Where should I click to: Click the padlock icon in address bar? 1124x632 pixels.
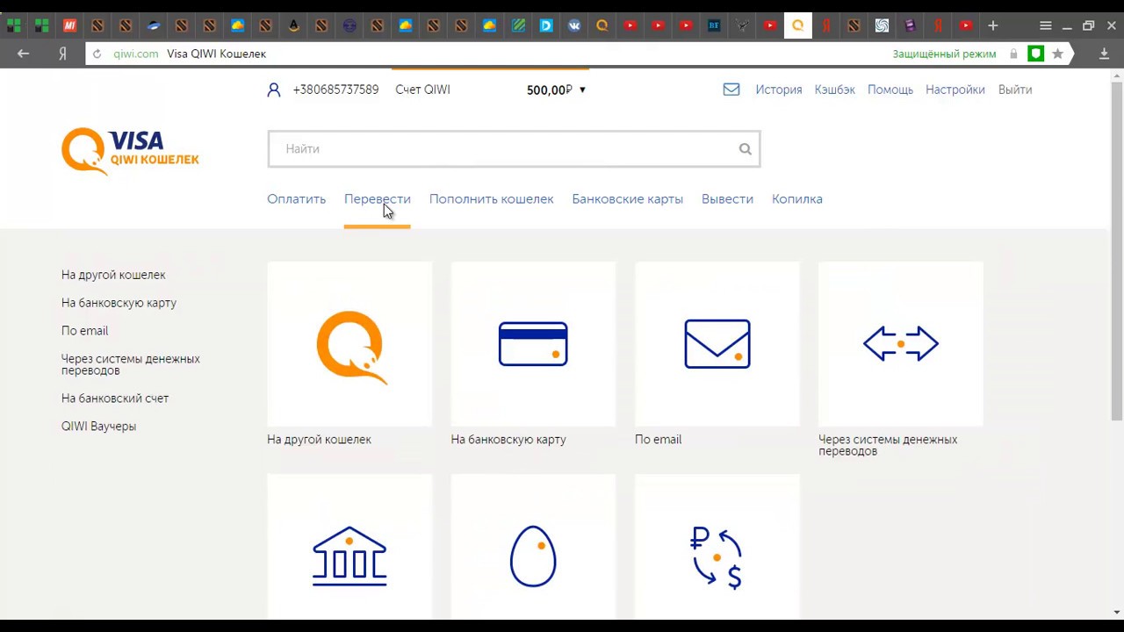coord(1013,54)
